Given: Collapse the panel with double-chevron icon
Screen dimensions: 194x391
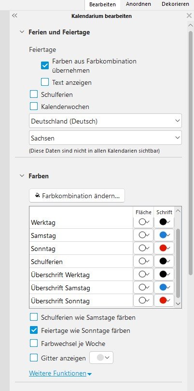Looking at the screenshot, I should (14, 16).
